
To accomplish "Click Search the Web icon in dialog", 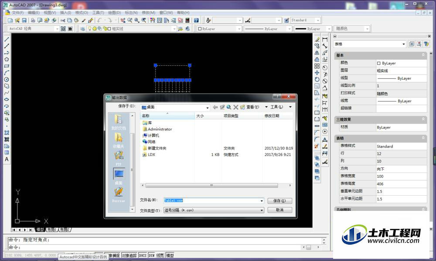I will 229,107.
